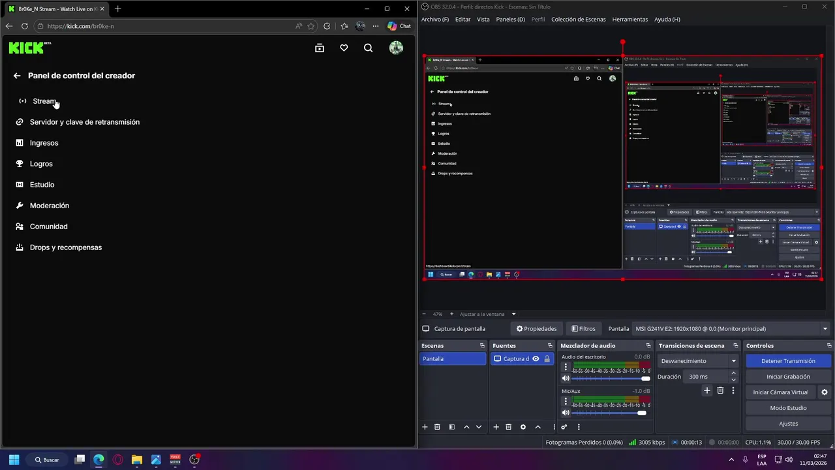Image resolution: width=835 pixels, height=470 pixels.
Task: Open the Paneles menu in OBS
Action: 510,20
